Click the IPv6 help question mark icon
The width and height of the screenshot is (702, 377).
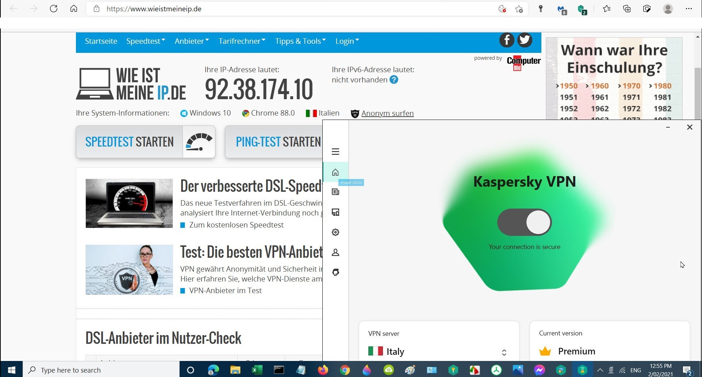pyautogui.click(x=394, y=80)
